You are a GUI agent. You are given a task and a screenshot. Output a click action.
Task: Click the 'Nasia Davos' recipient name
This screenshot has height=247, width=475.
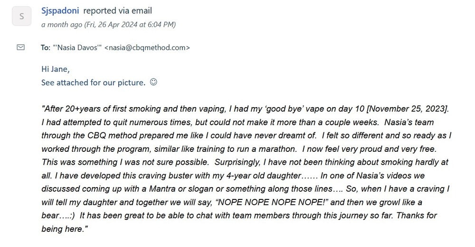coord(78,48)
